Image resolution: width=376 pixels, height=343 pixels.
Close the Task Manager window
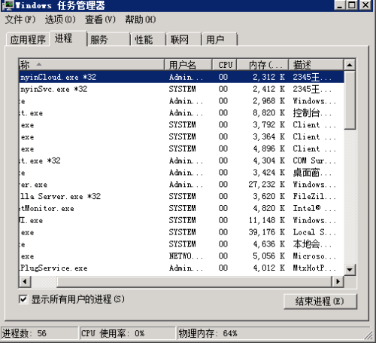[x=365, y=5]
